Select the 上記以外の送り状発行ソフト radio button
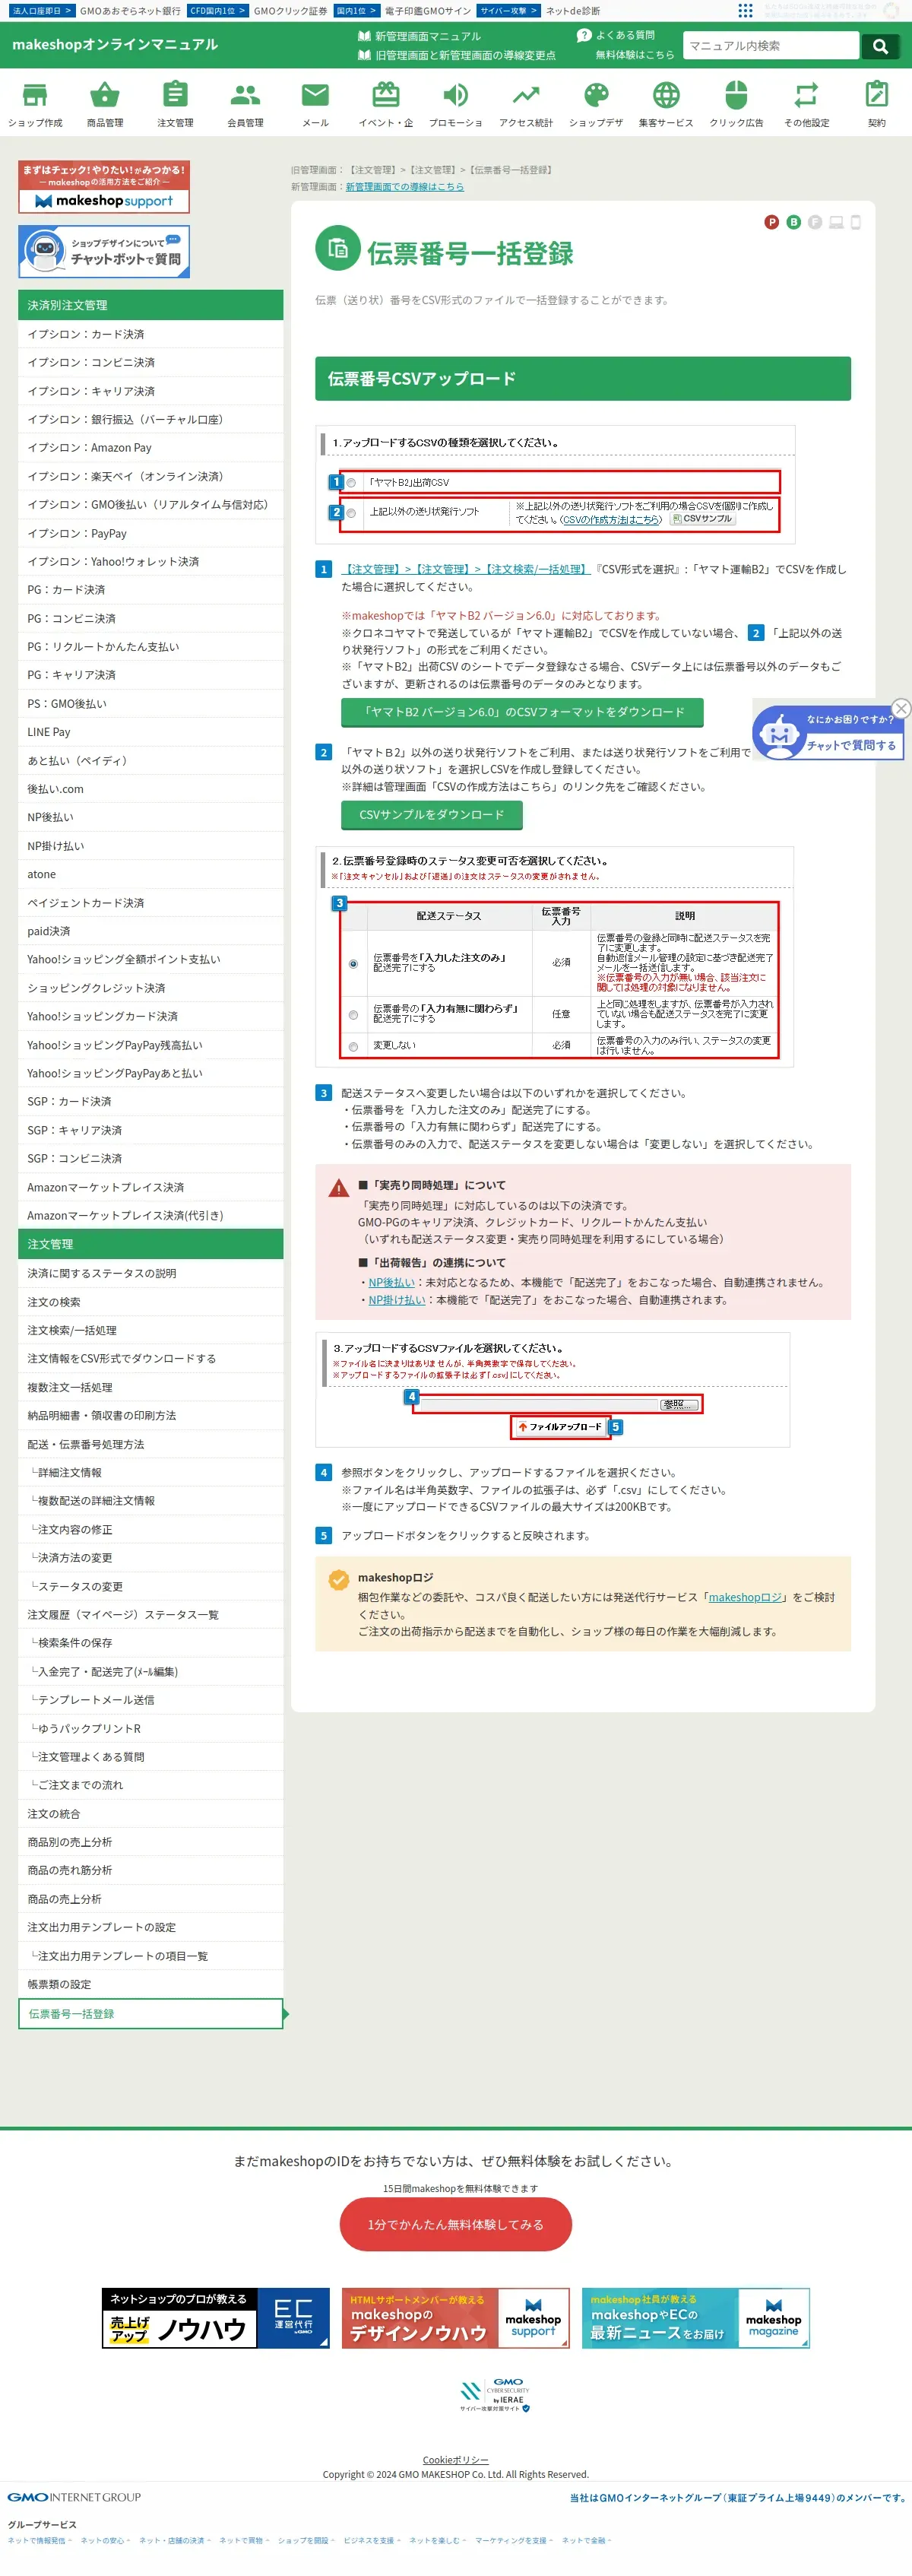 (x=351, y=513)
